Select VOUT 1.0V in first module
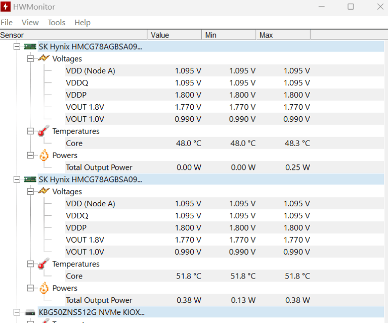388x323 pixels. click(224, 119)
